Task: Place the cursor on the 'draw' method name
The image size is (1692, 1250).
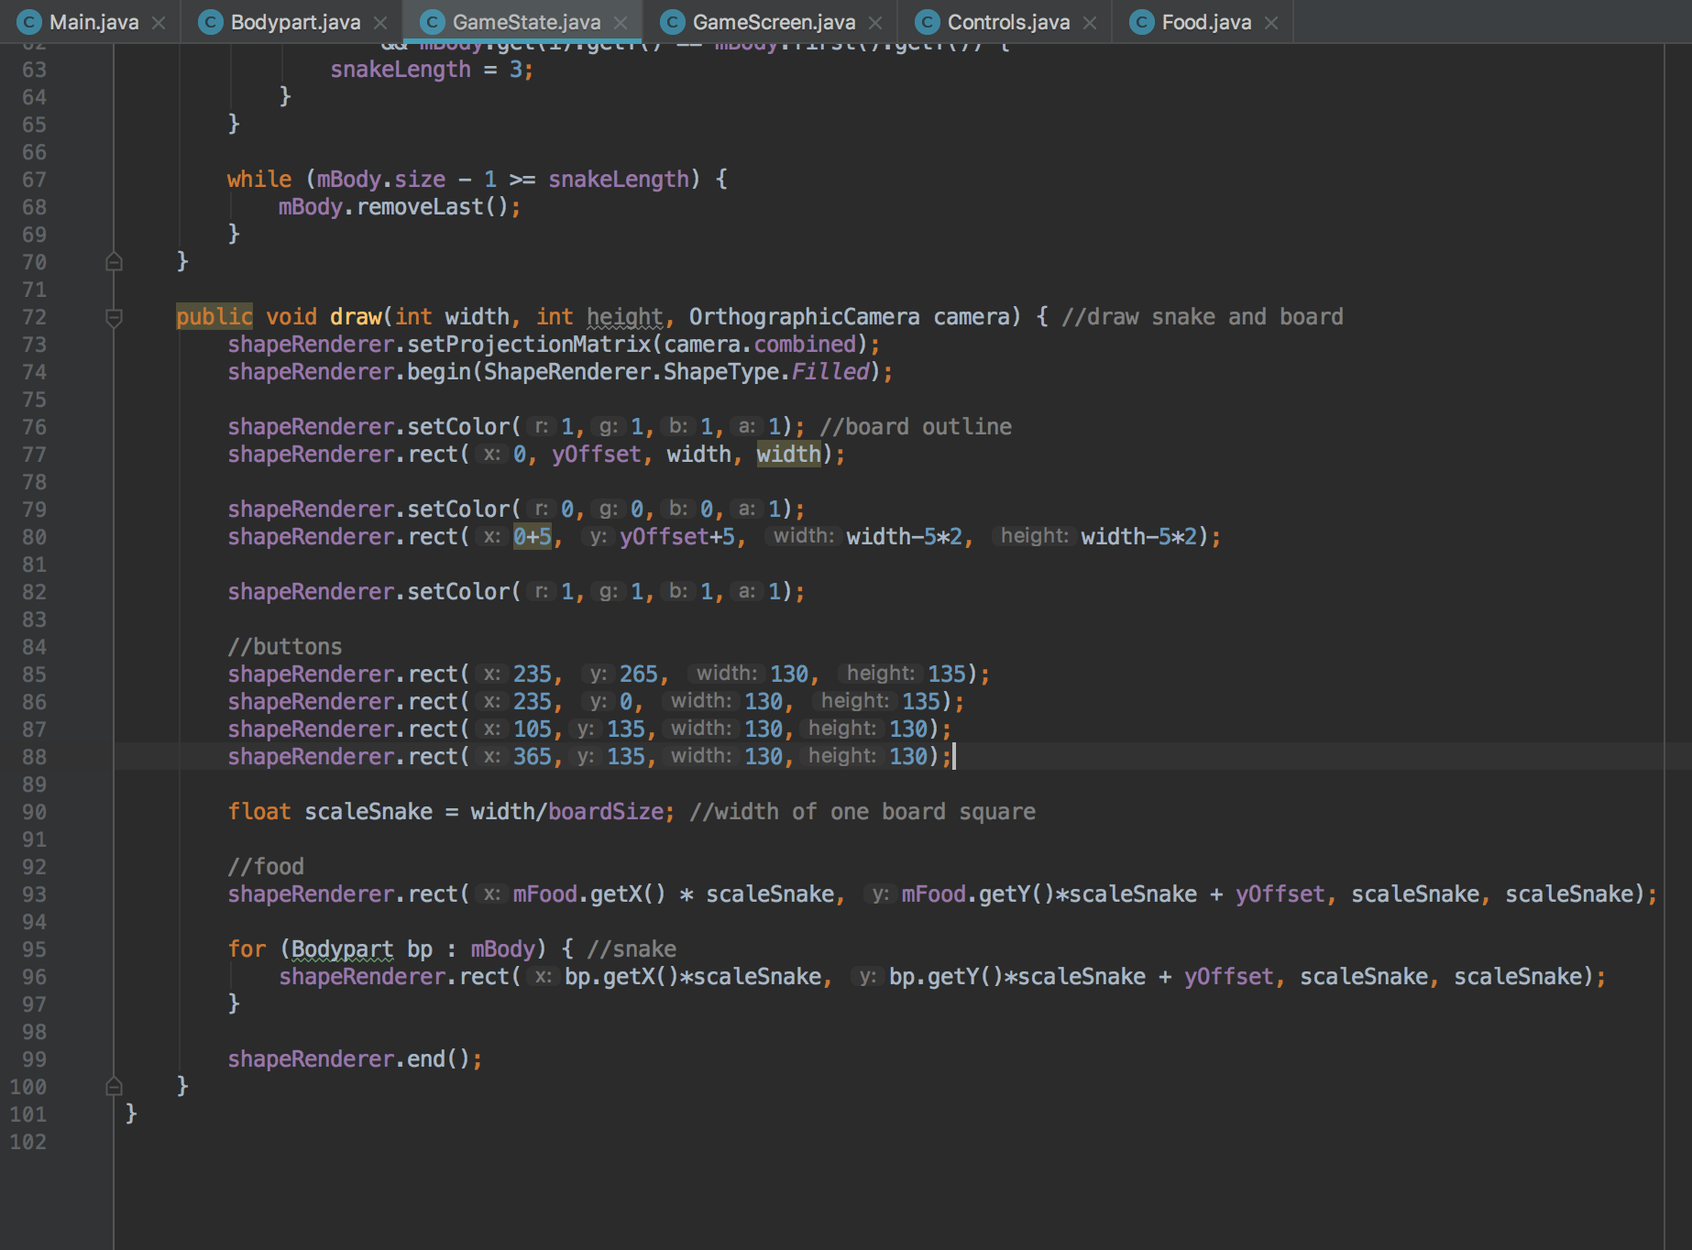Action: 356,317
